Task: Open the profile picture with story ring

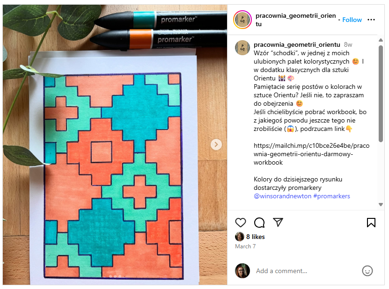Action: click(x=242, y=20)
